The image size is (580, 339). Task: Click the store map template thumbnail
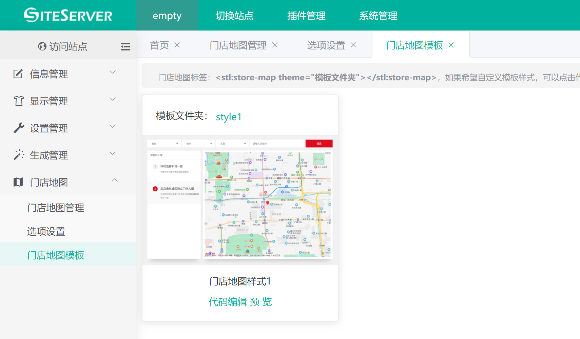(240, 199)
